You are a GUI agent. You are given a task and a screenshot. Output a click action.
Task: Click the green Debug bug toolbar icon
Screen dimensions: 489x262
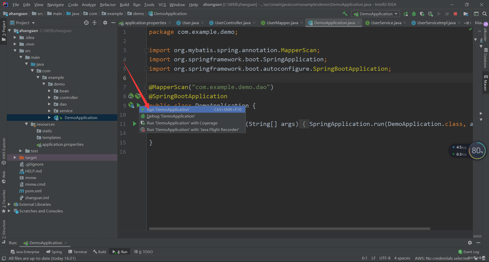[414, 14]
